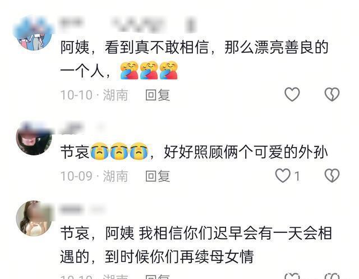Click 回复 under the third comment
The image size is (359, 279).
point(158,277)
